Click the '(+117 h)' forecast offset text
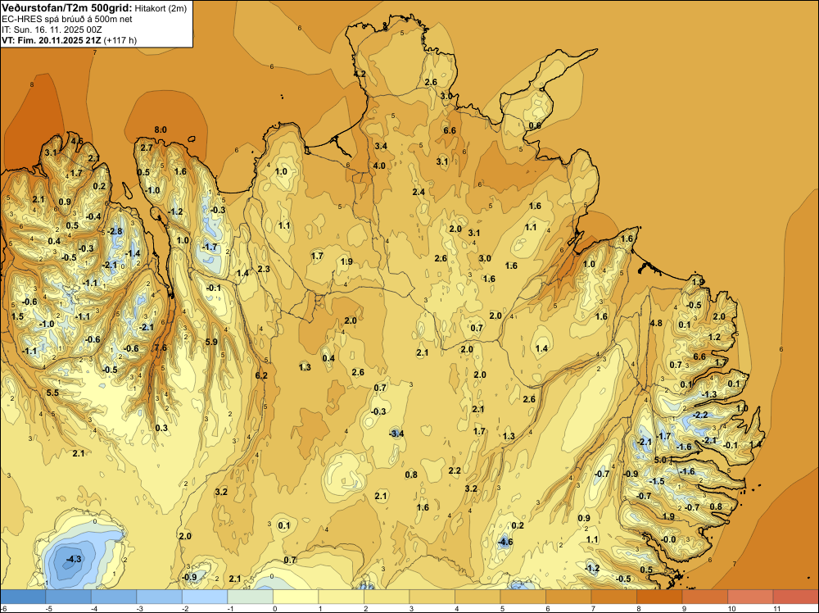 tap(120, 40)
